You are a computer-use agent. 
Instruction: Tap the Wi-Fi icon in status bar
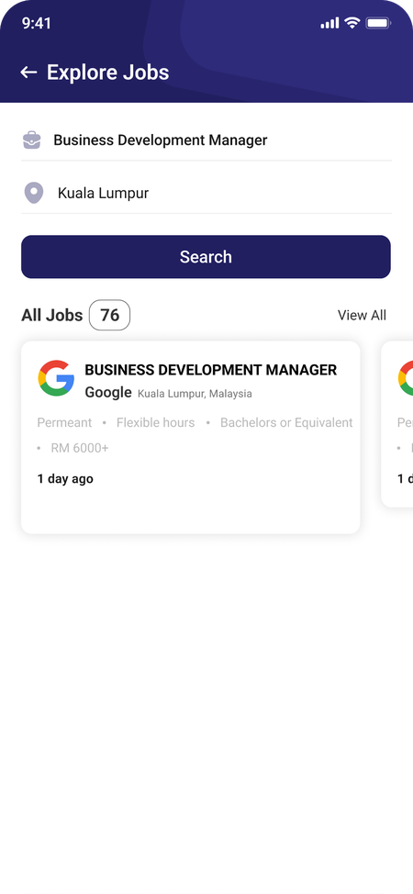(352, 23)
